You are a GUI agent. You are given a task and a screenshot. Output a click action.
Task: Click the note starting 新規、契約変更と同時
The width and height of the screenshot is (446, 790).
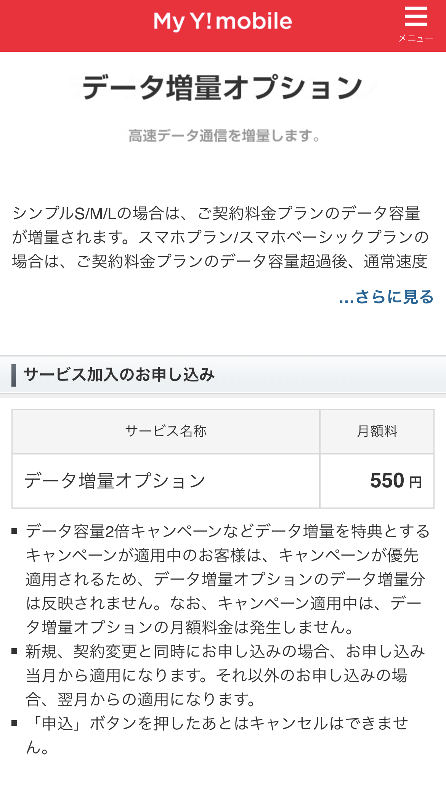pos(225,675)
